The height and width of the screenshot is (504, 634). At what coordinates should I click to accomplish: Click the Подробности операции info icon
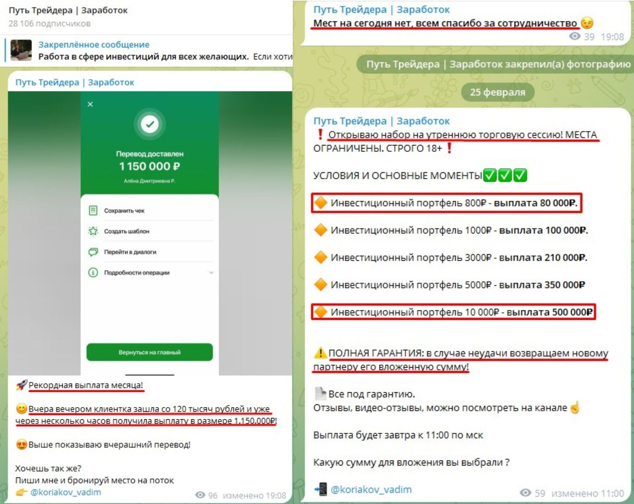[x=93, y=273]
